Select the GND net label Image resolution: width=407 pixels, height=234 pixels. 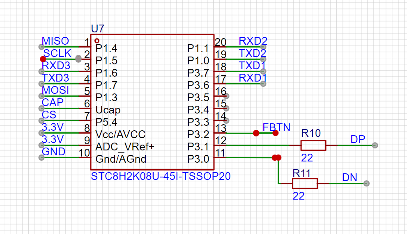click(x=53, y=152)
